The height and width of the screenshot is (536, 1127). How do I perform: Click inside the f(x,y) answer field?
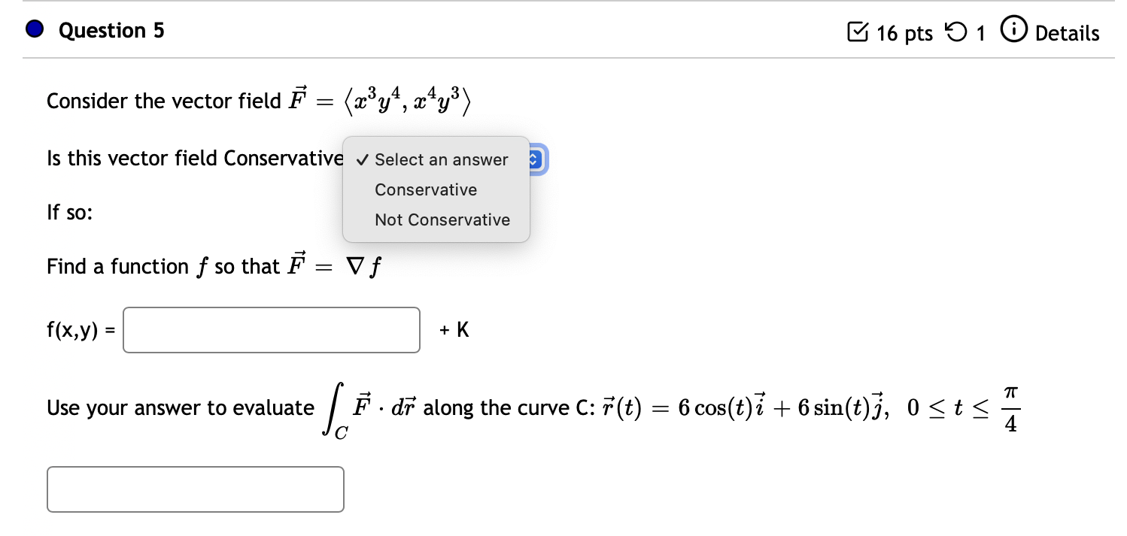click(x=271, y=329)
